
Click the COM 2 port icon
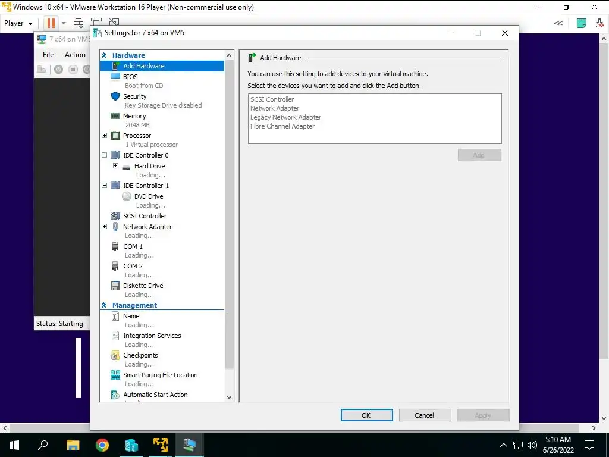click(115, 266)
